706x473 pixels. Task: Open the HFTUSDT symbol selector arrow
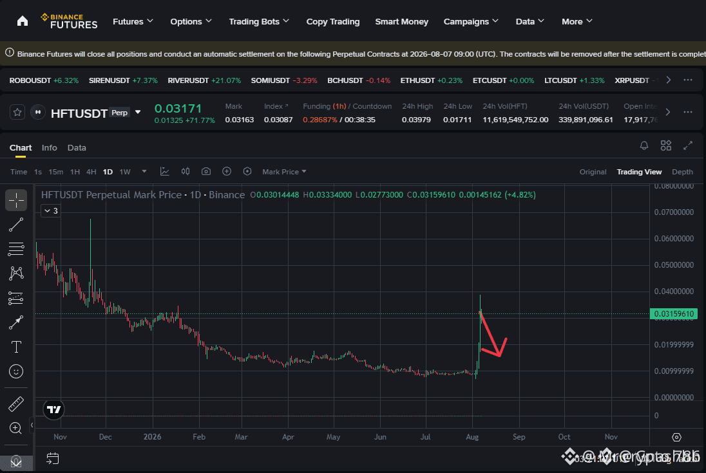click(x=138, y=113)
